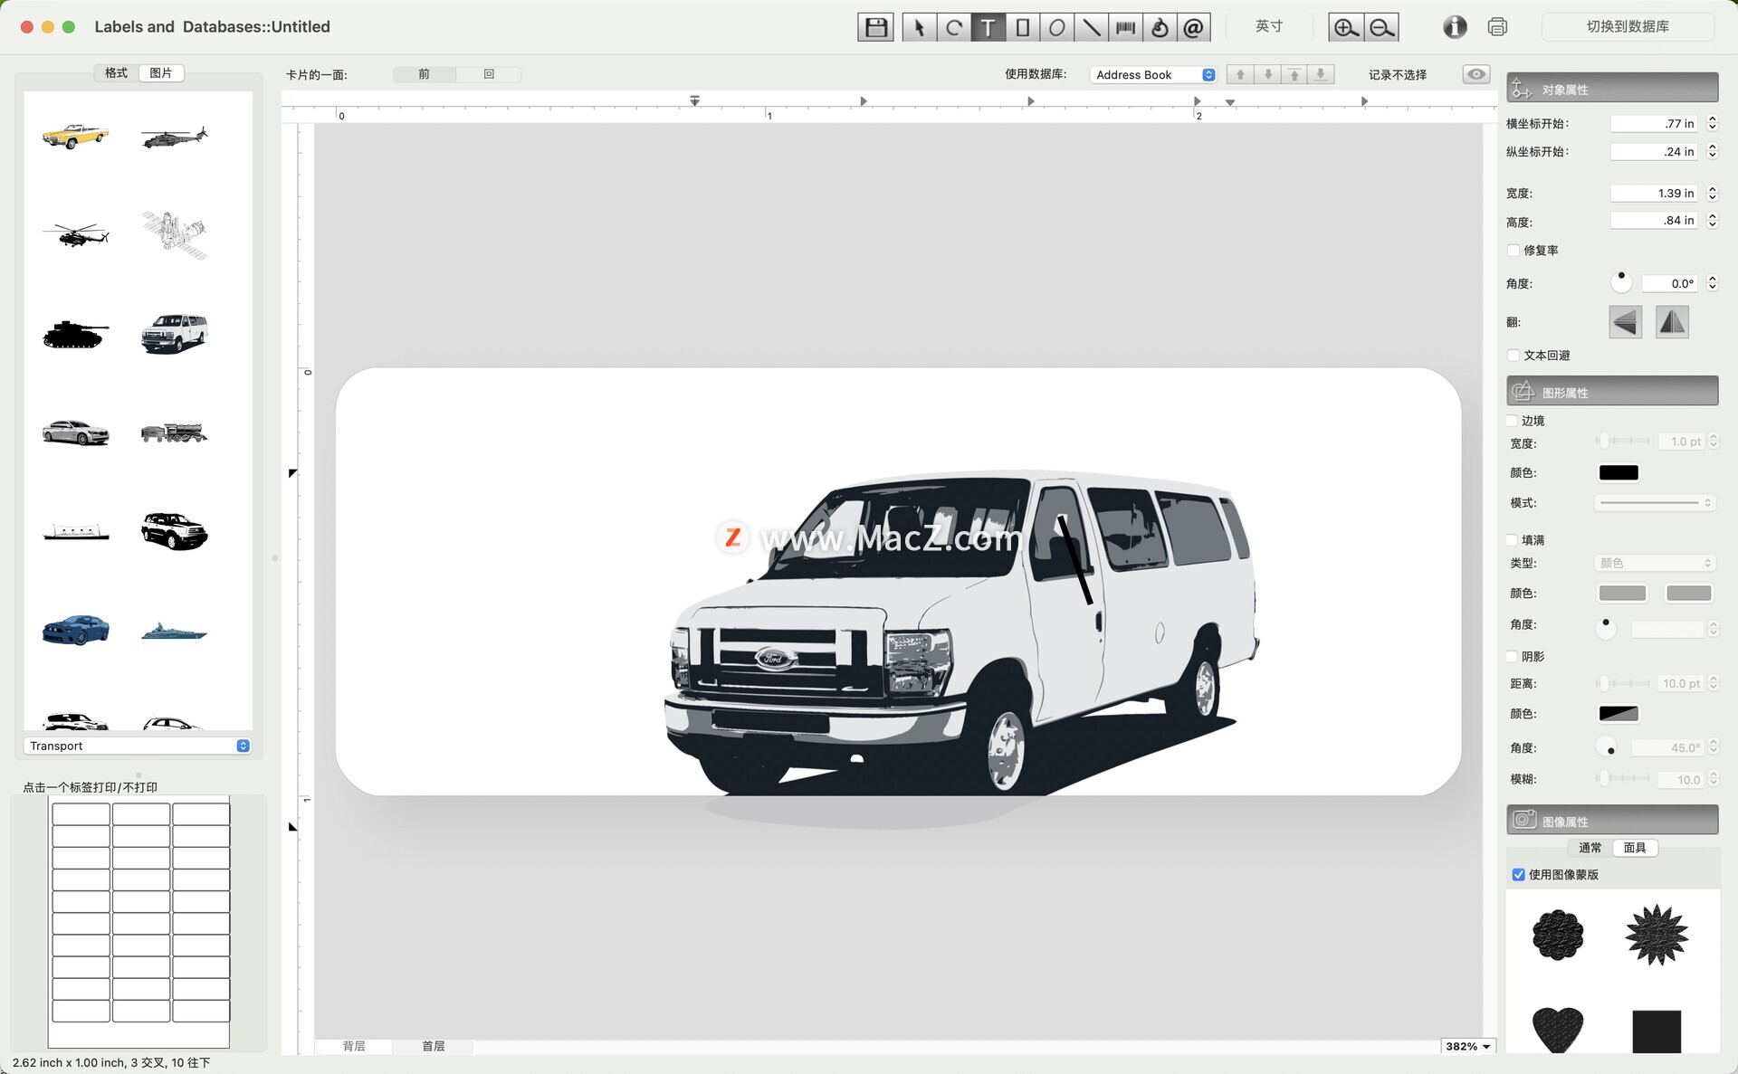Select the flower-shaped image mask
Screen dimensions: 1738x1074
click(1557, 935)
